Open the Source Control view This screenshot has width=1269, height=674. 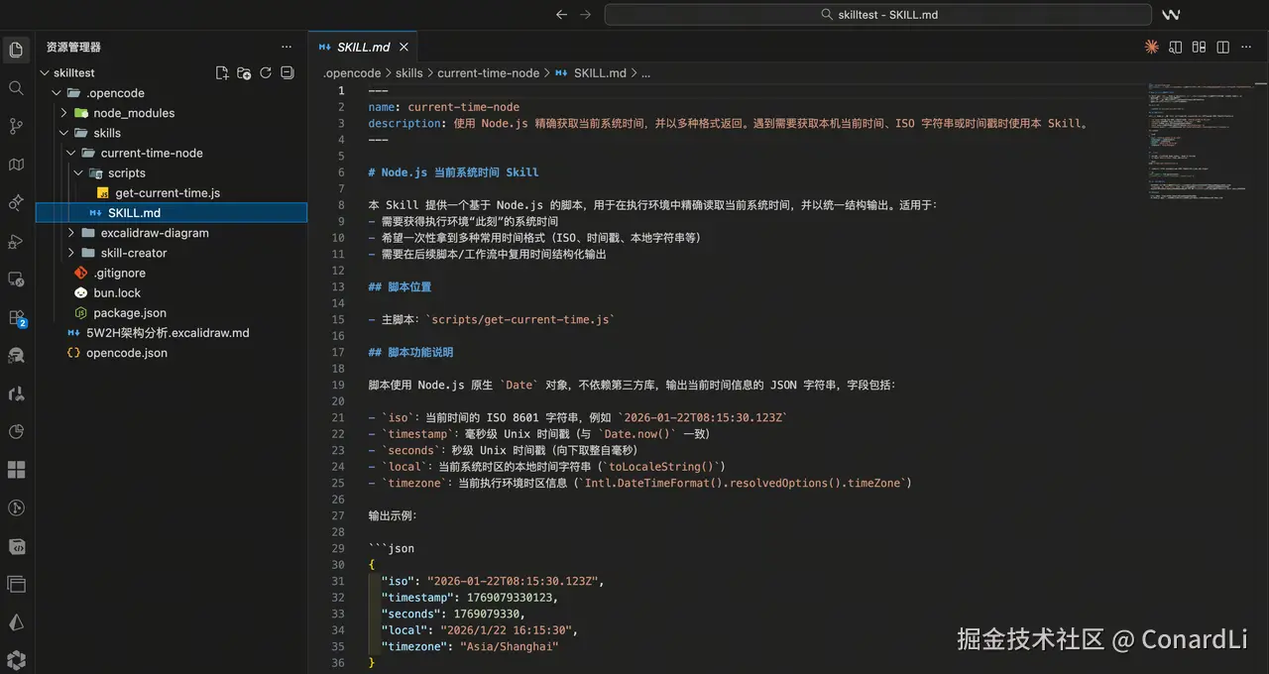pos(16,126)
